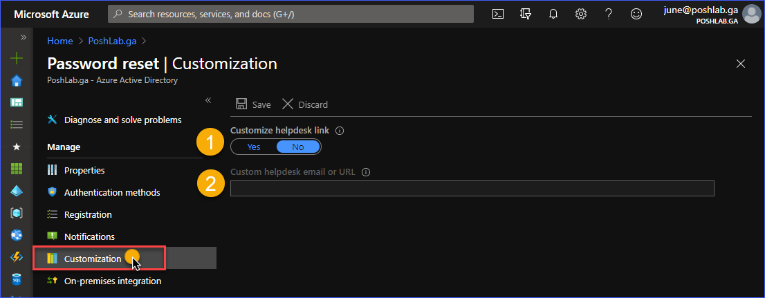Set Customize helpdesk link to Yes
765x298 pixels.
(254, 147)
